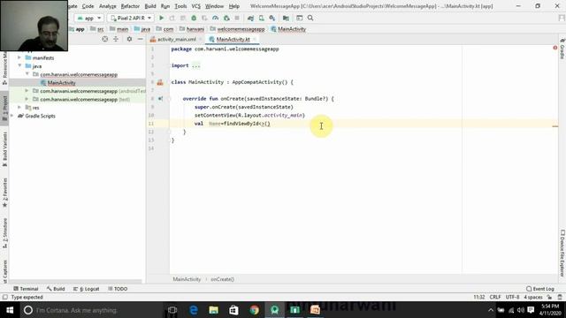Expand Gradle Scripts node
Viewport: 566px width, 318px height.
[12, 116]
